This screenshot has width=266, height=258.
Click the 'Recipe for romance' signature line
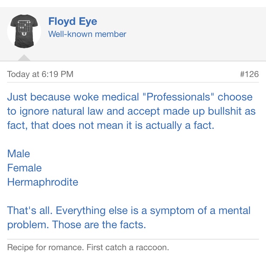coord(88,247)
